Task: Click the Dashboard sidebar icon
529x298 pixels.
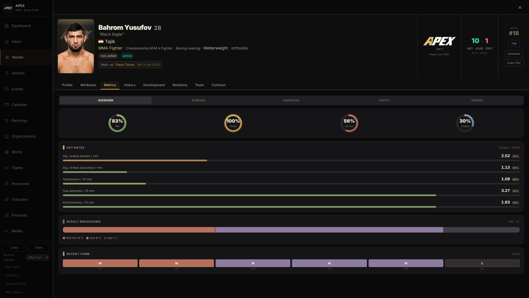Action: tap(7, 26)
